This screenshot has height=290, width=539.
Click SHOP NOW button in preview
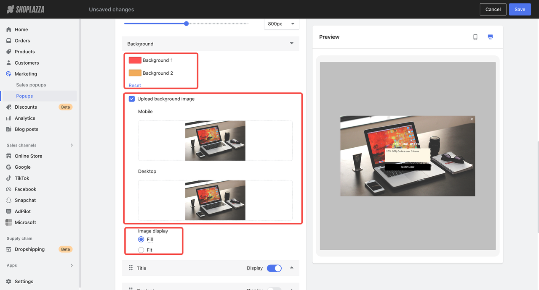pyautogui.click(x=408, y=167)
